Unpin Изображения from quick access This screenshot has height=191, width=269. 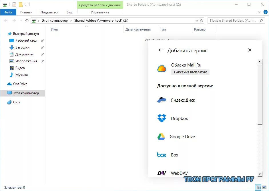[x=42, y=61]
